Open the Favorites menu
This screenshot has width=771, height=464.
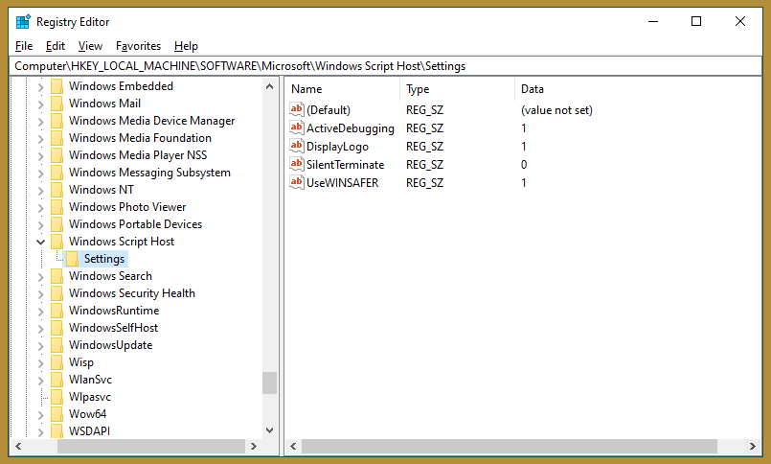(138, 46)
